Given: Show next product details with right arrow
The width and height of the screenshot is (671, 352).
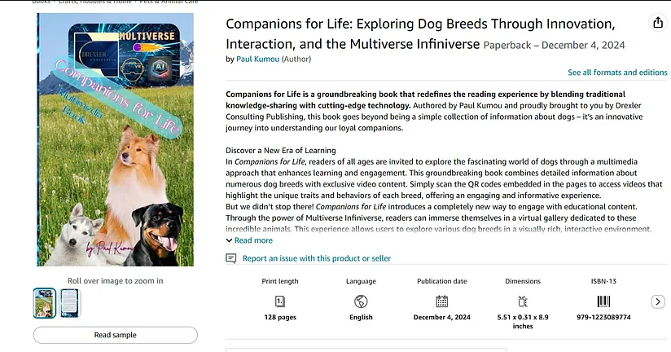Looking at the screenshot, I should (658, 301).
